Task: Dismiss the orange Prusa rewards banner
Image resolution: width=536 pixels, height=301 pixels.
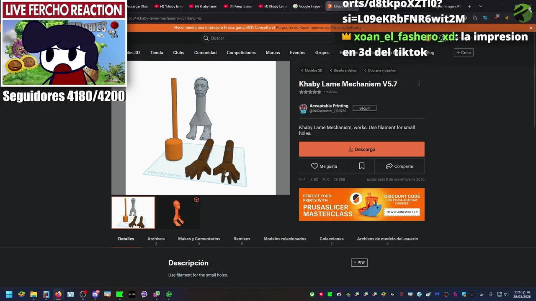Action: pos(531,28)
